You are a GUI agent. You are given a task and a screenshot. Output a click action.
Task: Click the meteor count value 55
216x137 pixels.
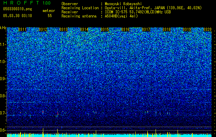tap(50, 16)
